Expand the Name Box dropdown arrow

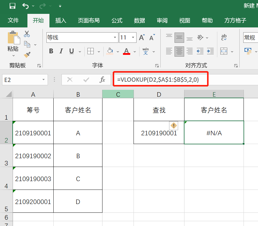tap(44, 80)
